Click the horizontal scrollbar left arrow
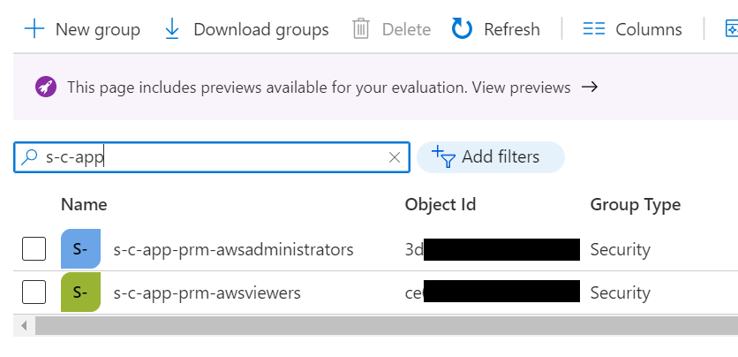This screenshot has height=357, width=738. tap(23, 326)
